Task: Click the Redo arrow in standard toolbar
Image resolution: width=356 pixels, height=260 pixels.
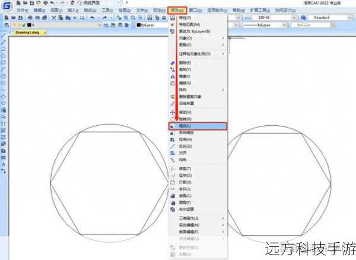Action: [x=104, y=17]
